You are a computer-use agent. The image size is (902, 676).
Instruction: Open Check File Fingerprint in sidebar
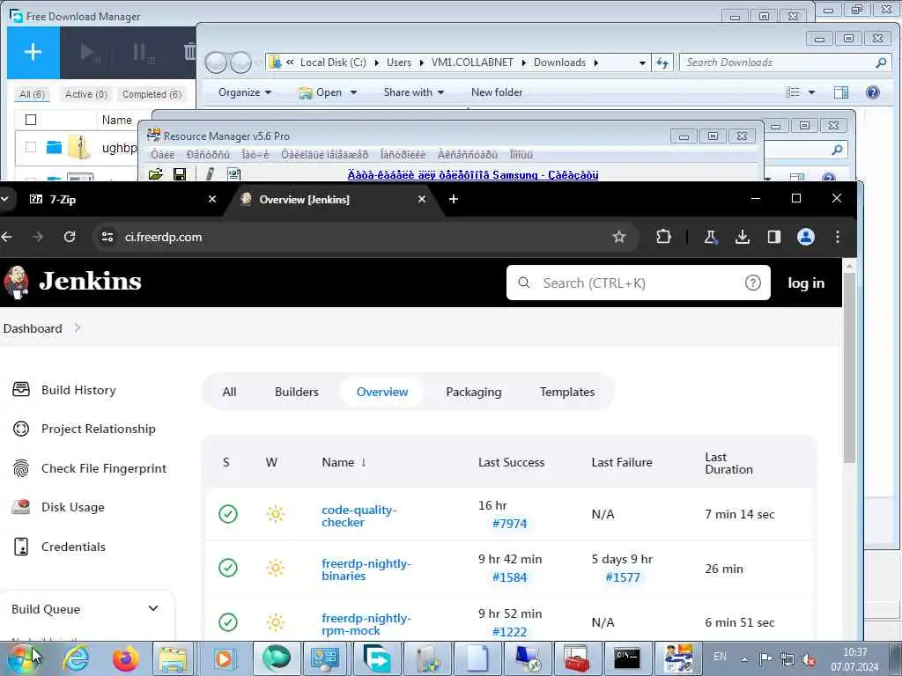[x=89, y=468]
